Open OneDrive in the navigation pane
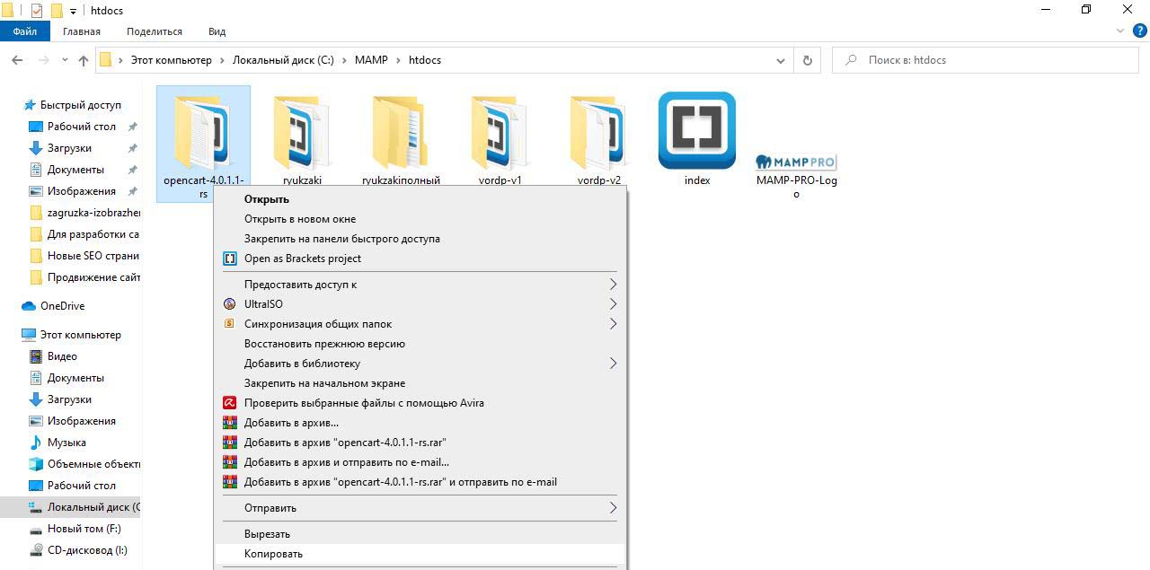 (62, 306)
